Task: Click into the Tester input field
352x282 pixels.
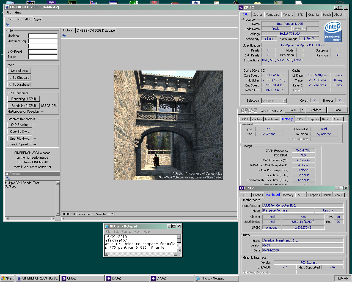Action: (x=43, y=57)
